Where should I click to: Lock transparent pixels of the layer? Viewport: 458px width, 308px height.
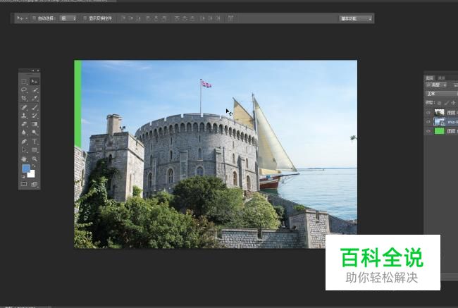(x=439, y=103)
